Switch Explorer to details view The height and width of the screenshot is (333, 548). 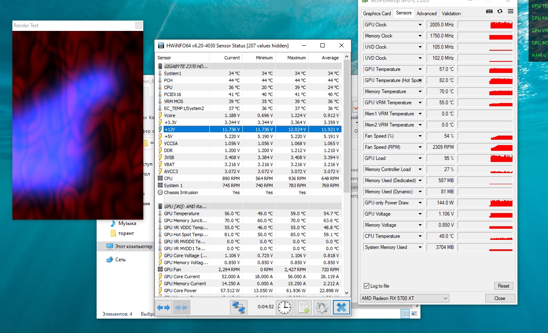click(x=405, y=314)
